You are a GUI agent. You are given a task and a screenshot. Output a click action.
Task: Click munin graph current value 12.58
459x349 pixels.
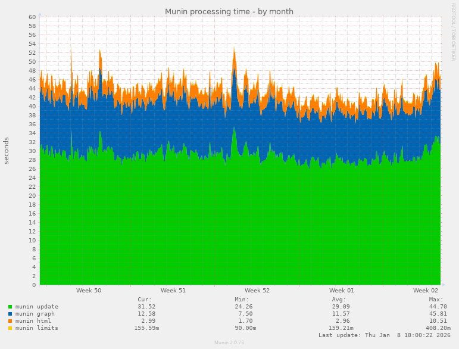(x=146, y=314)
